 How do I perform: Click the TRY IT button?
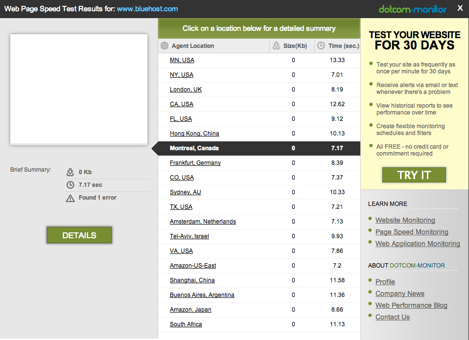pos(414,175)
